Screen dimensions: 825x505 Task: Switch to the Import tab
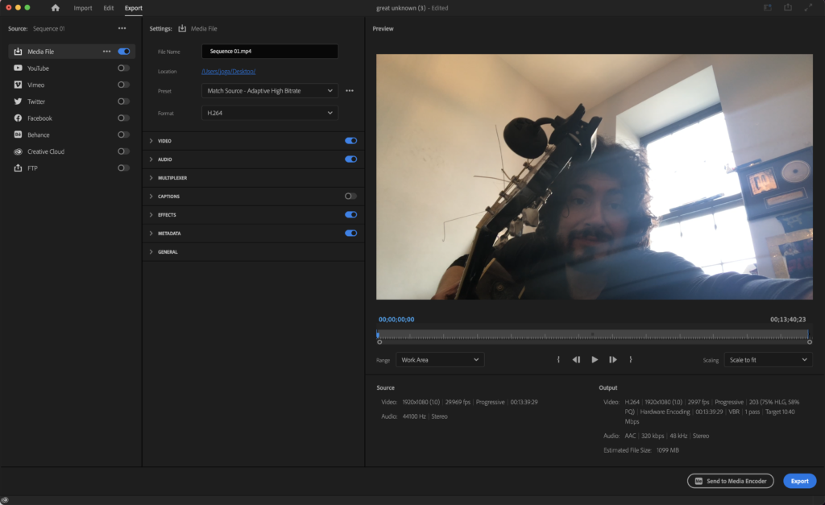83,8
